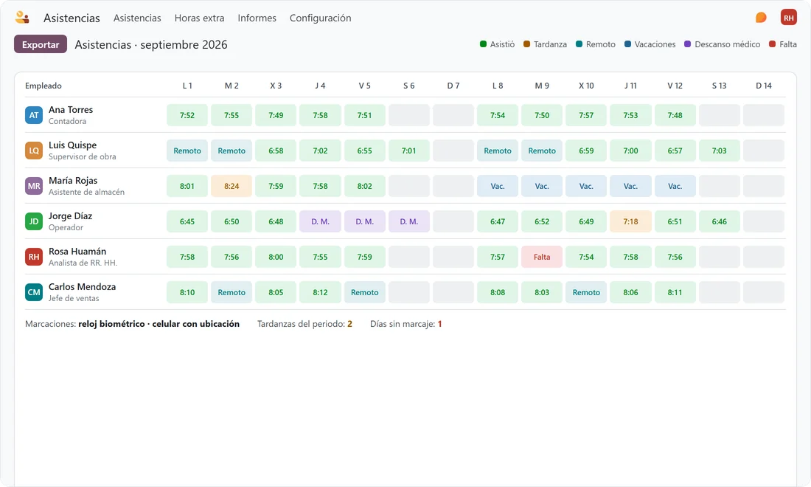Select the D 14 column header

coord(763,86)
